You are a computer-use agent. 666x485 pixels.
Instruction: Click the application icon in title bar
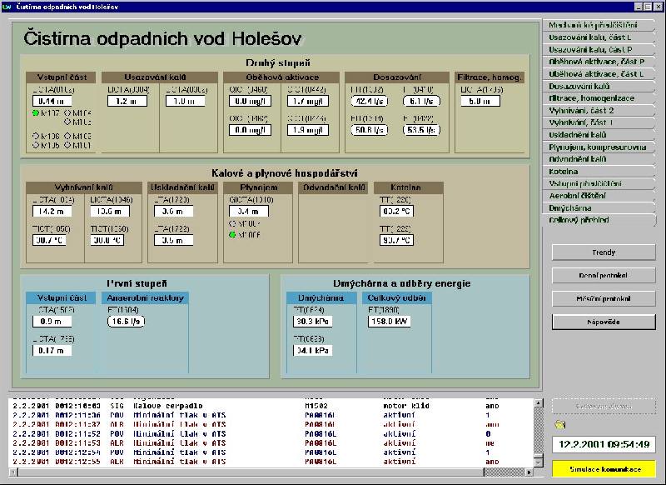pos(7,6)
